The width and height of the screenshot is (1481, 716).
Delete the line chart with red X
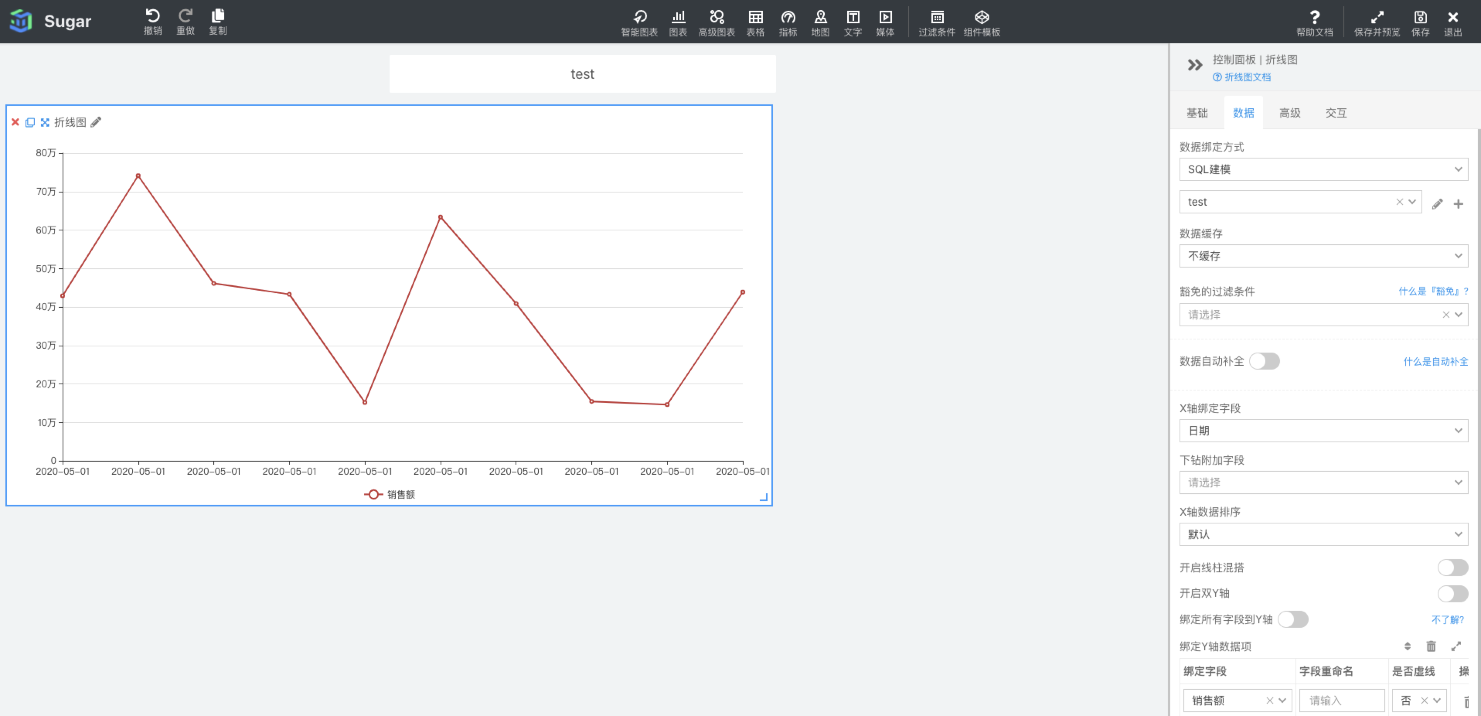pyautogui.click(x=15, y=122)
